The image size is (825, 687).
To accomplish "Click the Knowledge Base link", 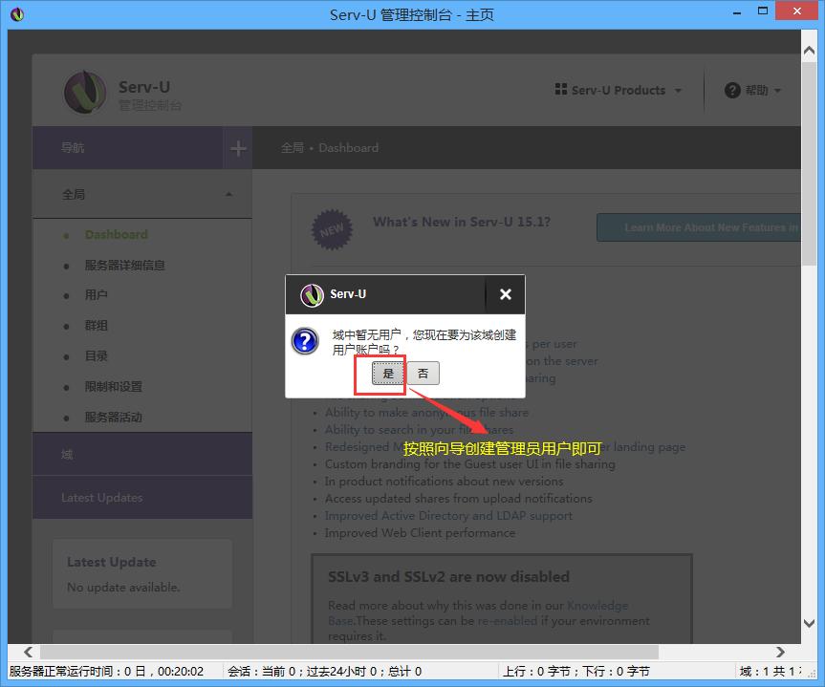I will (x=597, y=606).
